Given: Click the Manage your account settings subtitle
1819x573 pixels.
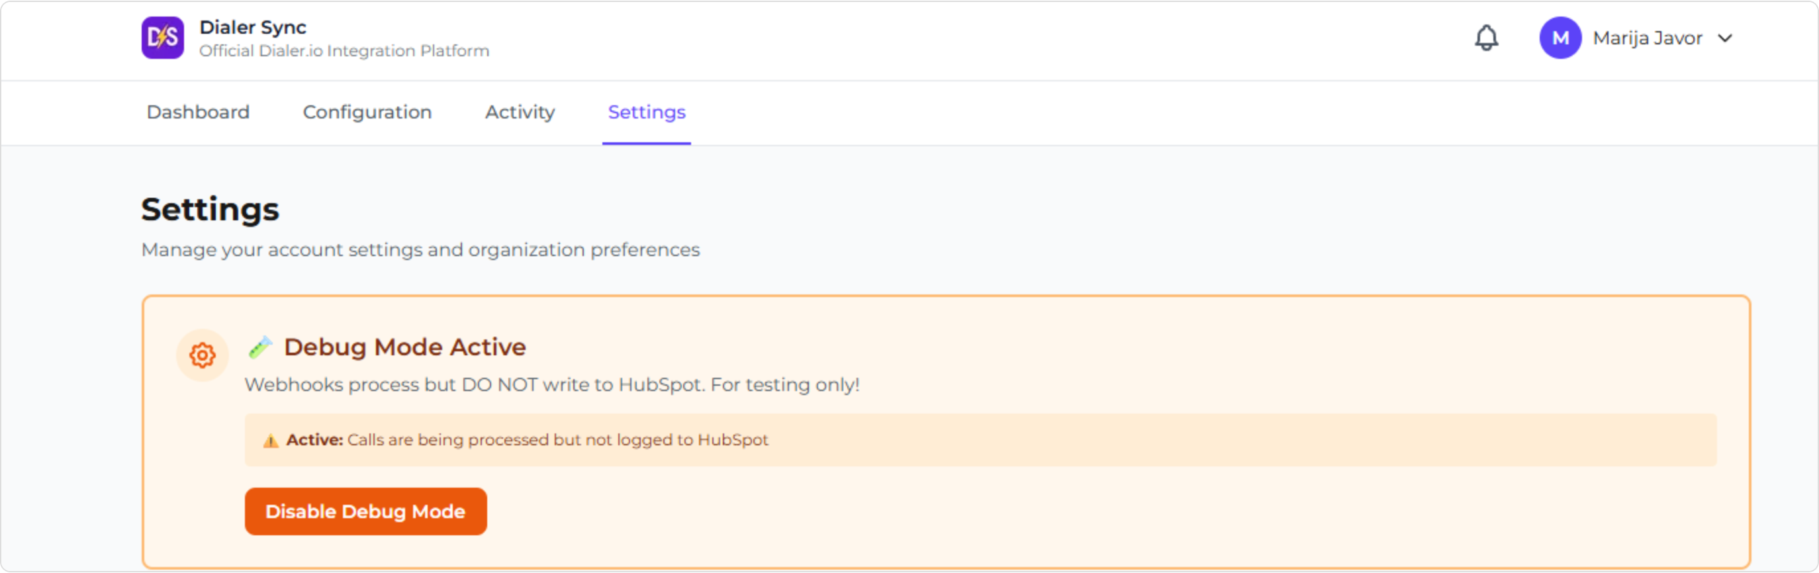Looking at the screenshot, I should pyautogui.click(x=420, y=250).
